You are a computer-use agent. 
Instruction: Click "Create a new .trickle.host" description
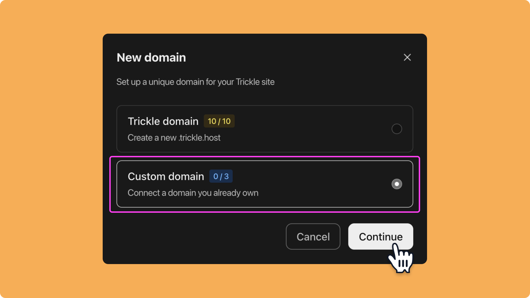[x=174, y=138]
